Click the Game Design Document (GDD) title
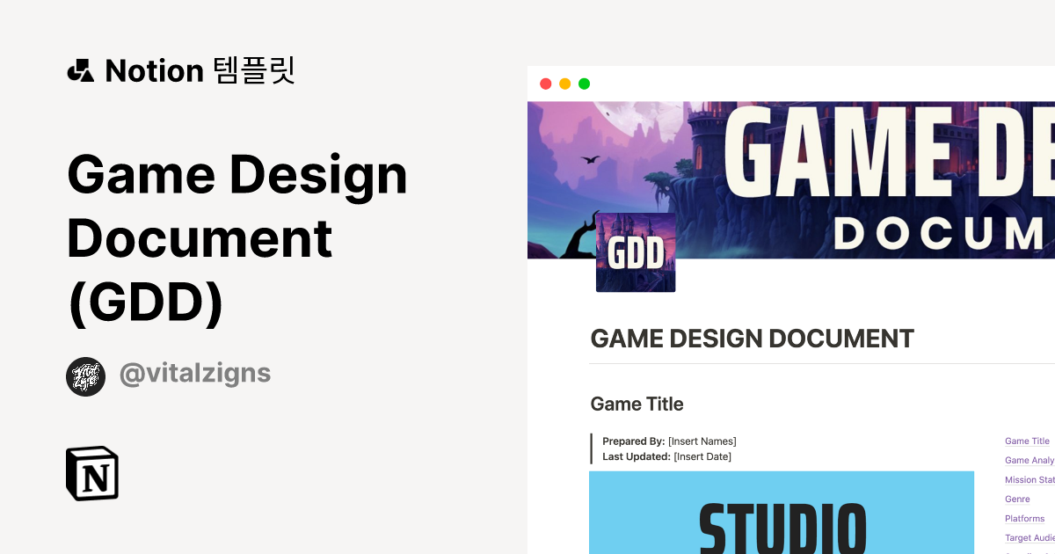The image size is (1055, 554). click(x=237, y=237)
